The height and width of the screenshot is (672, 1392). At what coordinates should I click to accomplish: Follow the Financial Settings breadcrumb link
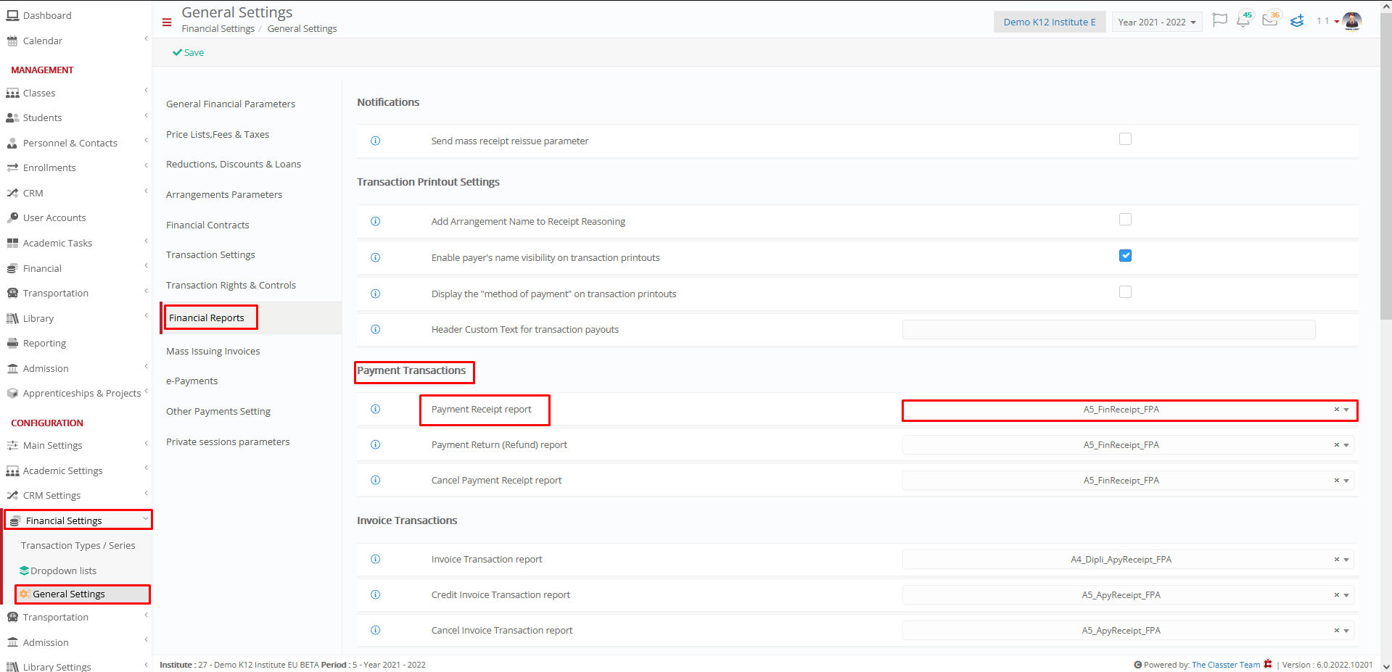(218, 28)
